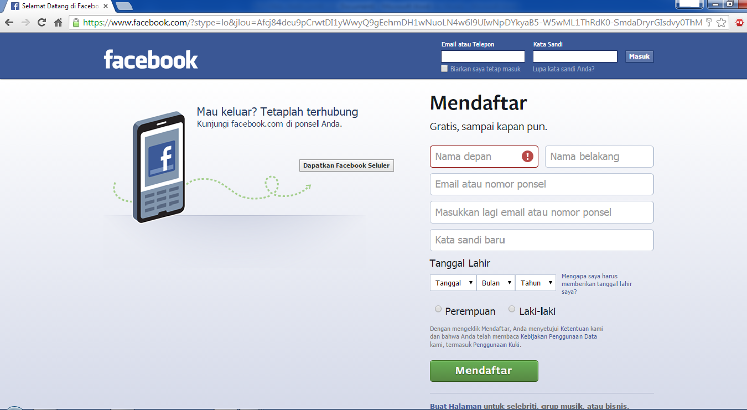Click the Email atau Telepon input field

pyautogui.click(x=482, y=56)
